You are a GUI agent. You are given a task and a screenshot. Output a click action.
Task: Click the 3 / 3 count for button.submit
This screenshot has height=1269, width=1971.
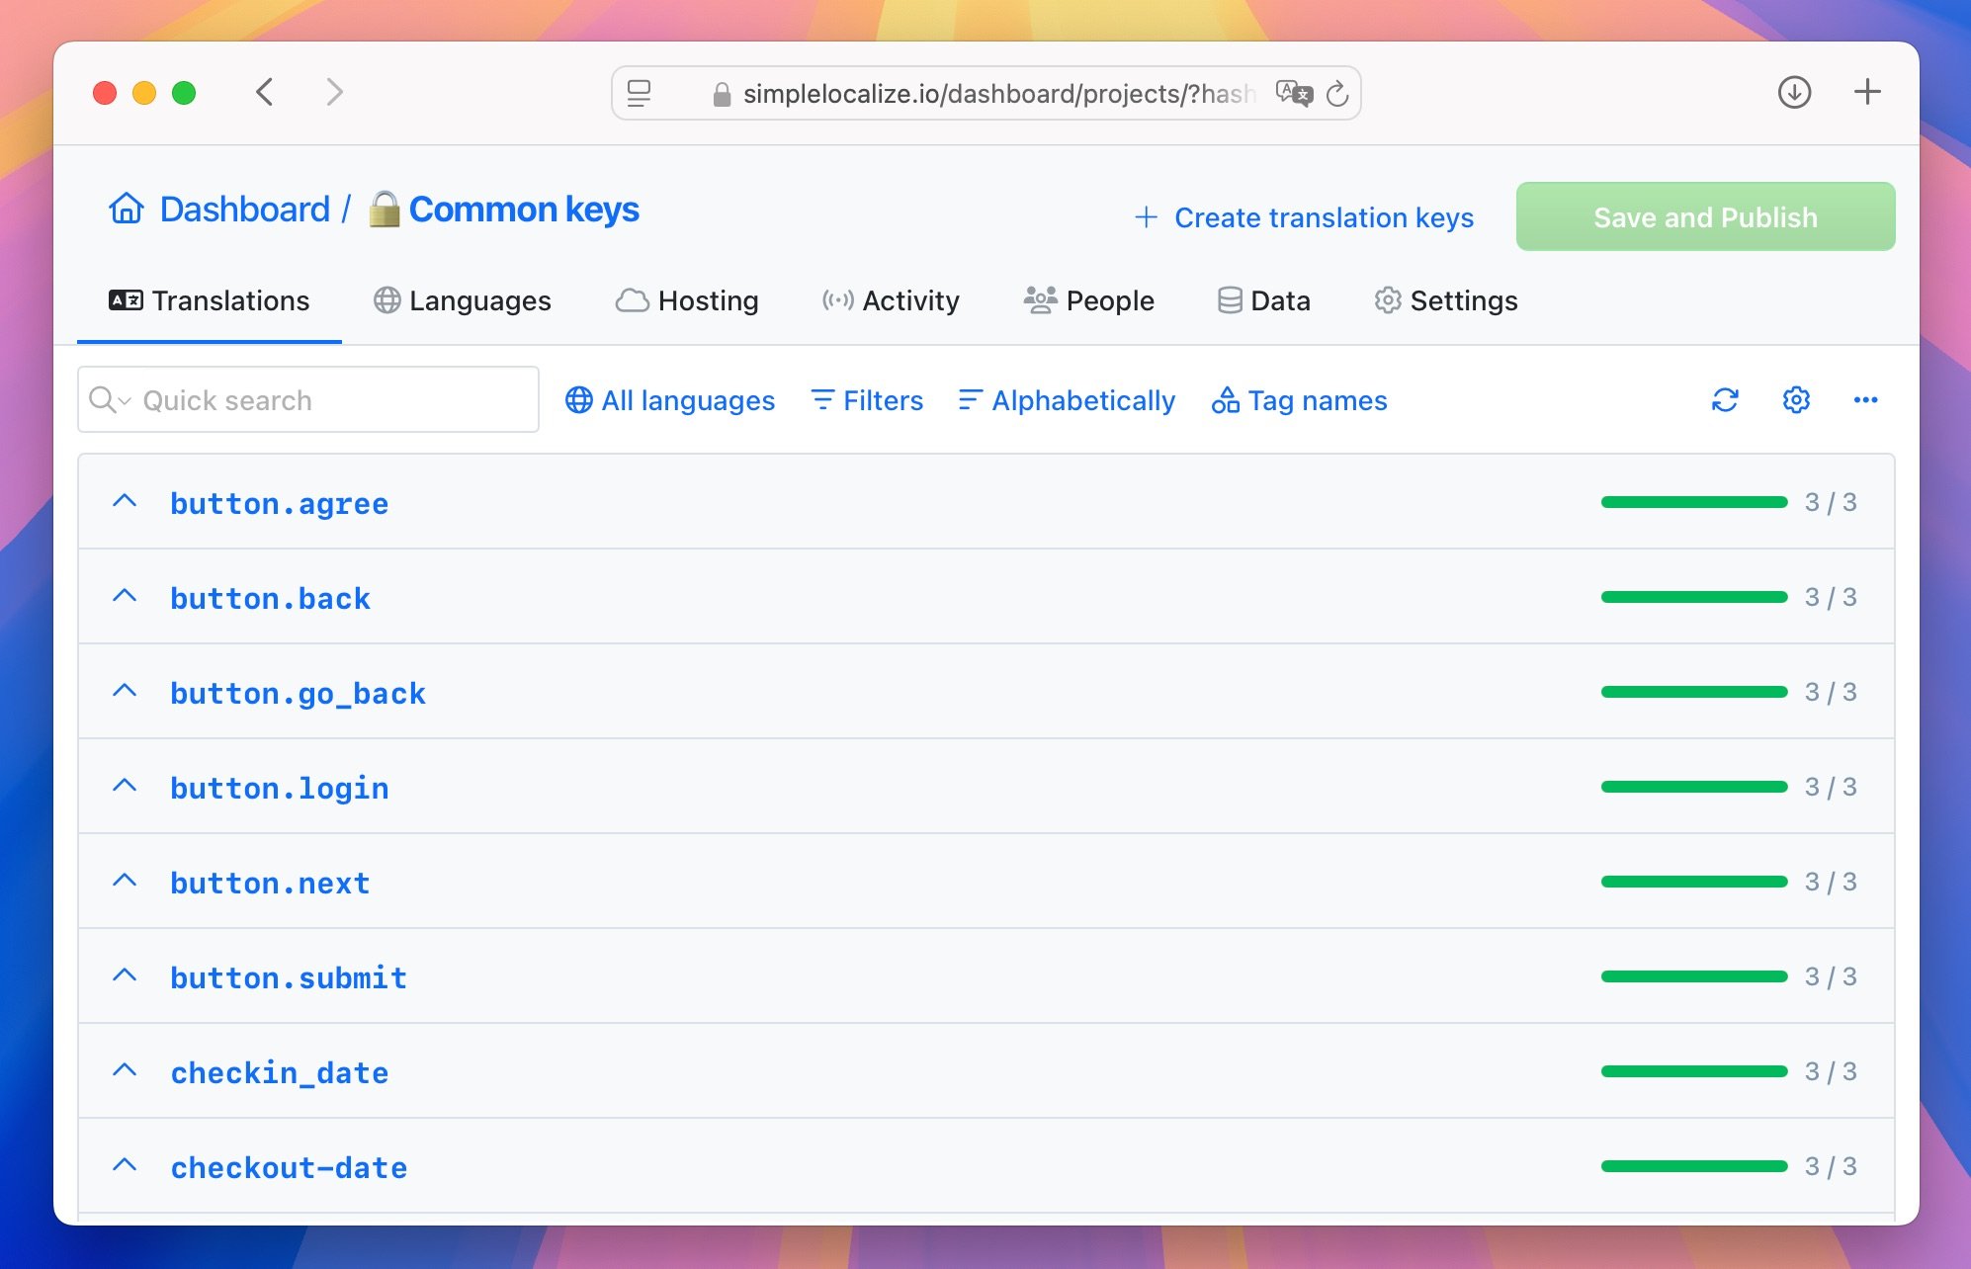click(x=1831, y=976)
